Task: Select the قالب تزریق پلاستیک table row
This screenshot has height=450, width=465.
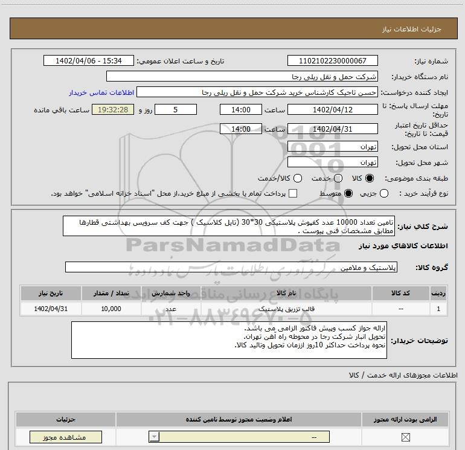Action: coord(234,309)
